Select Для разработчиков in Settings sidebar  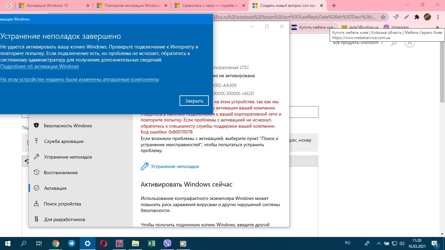point(80,219)
